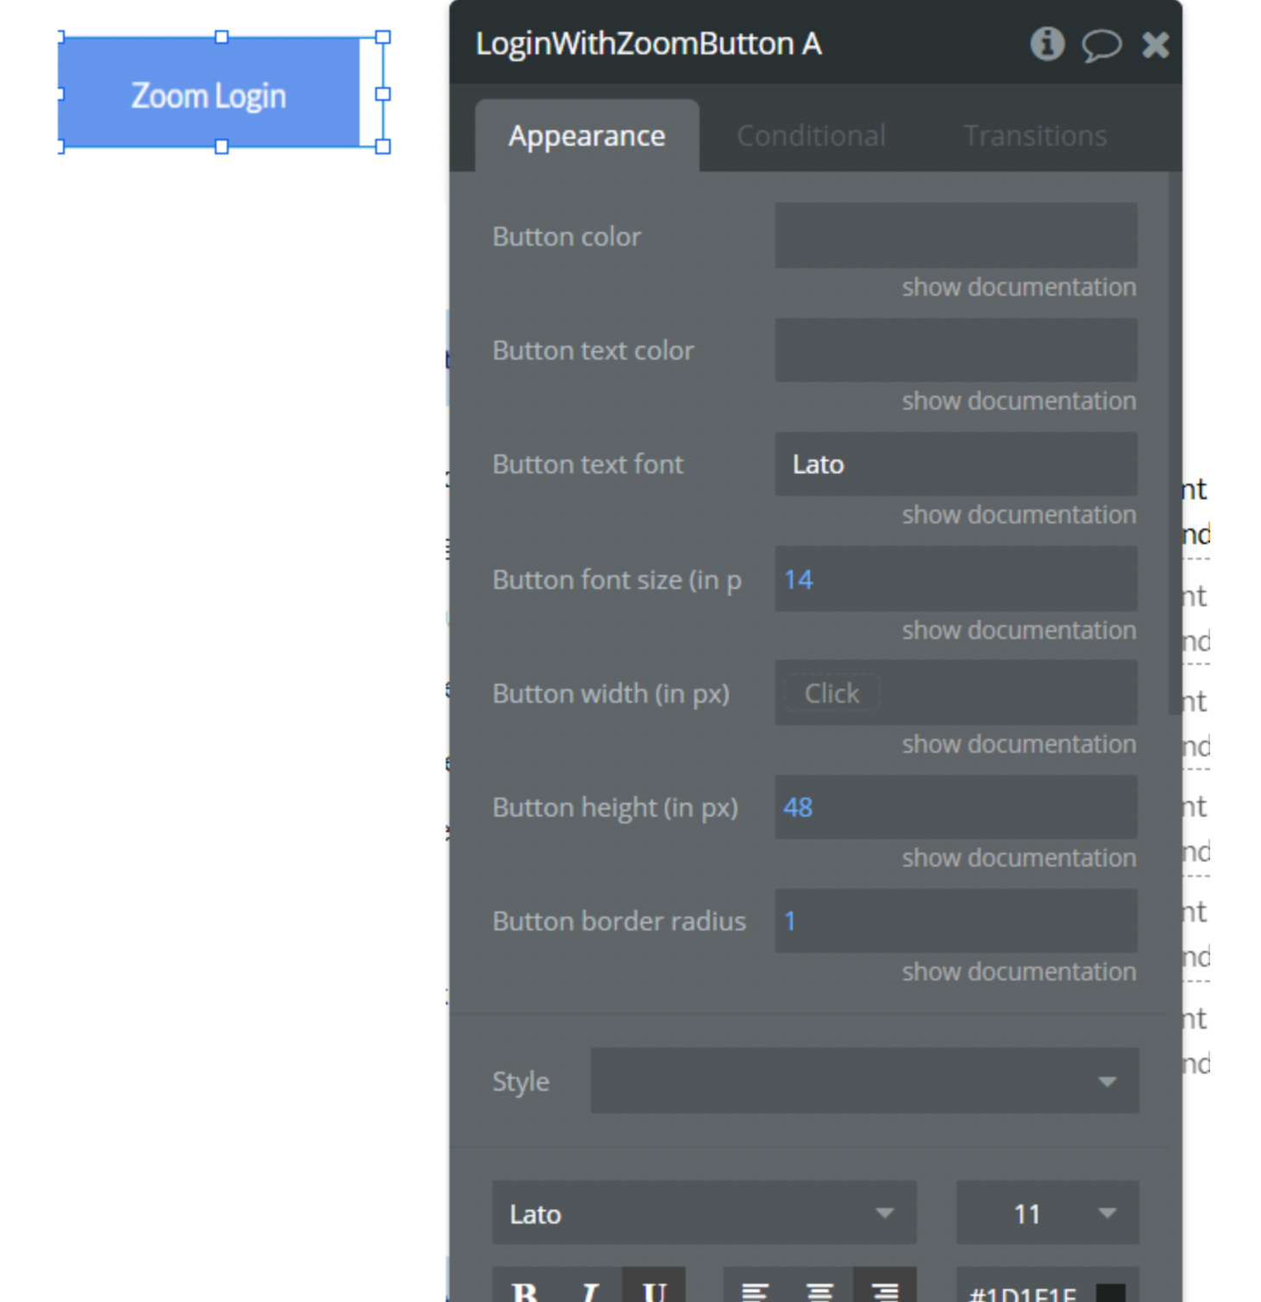Show documentation for Button text font

pyautogui.click(x=1019, y=515)
